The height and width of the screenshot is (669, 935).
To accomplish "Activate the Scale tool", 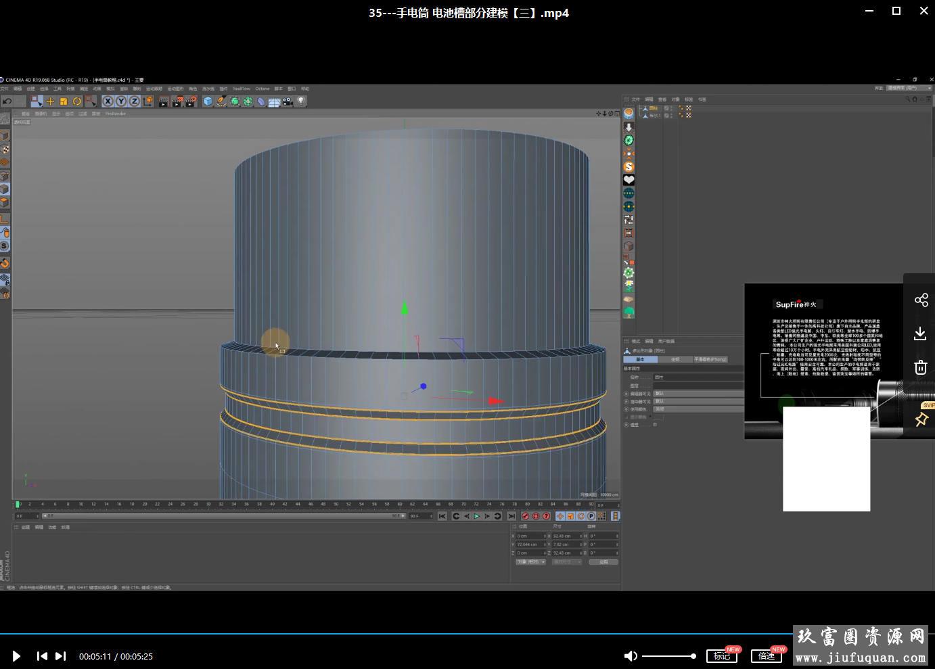I will coord(64,101).
